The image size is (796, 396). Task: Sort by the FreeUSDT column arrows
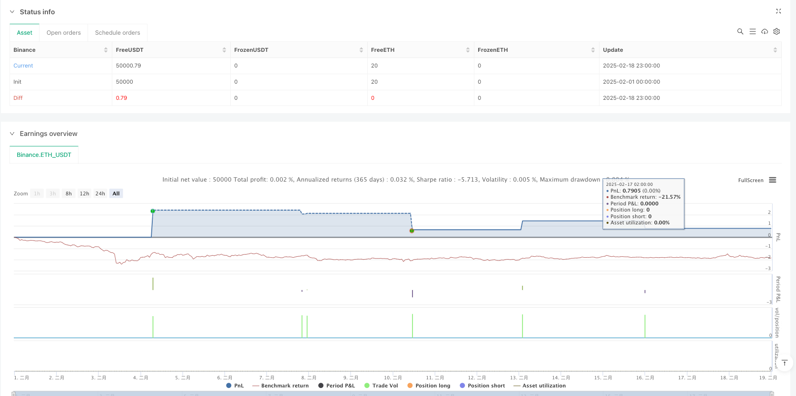pyautogui.click(x=224, y=50)
